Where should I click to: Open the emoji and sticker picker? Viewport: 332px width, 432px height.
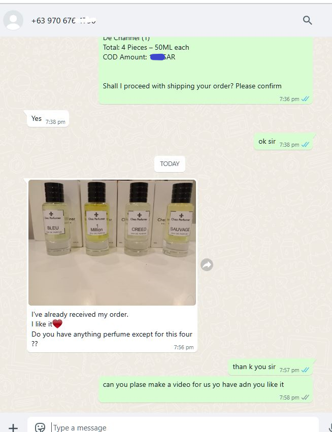(40, 427)
